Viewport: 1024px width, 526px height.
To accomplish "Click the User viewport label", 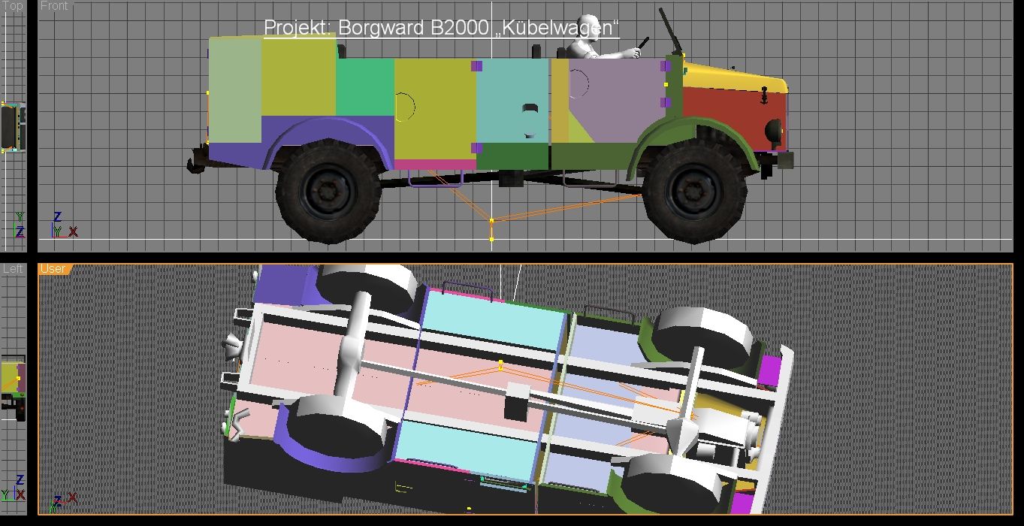I will pyautogui.click(x=53, y=269).
